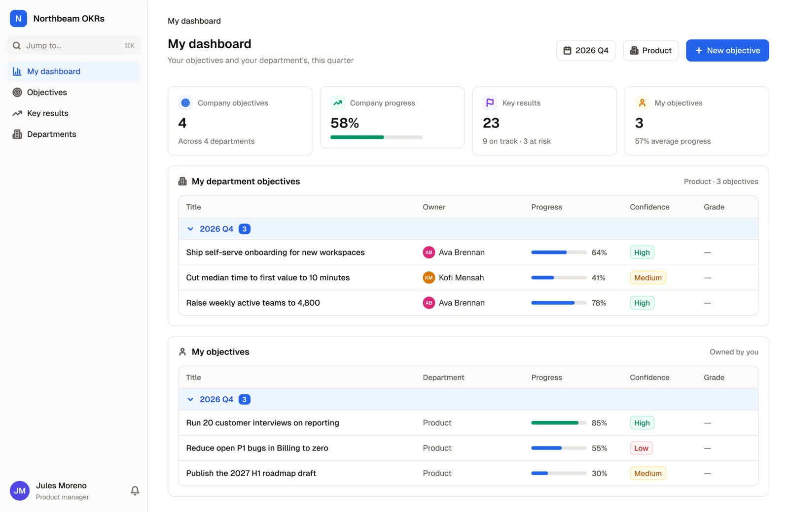Click the building icon next to My department objectives

click(182, 182)
